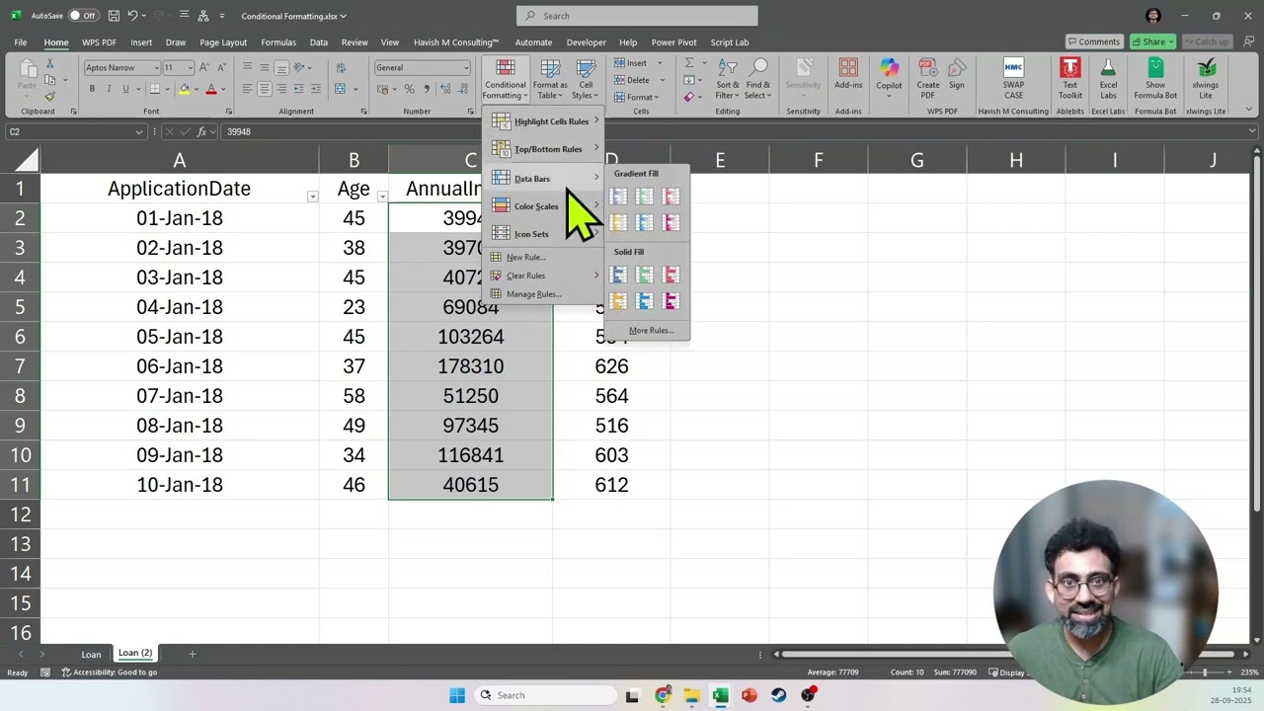
Task: Apply the red solid fill data bar
Action: [x=671, y=275]
